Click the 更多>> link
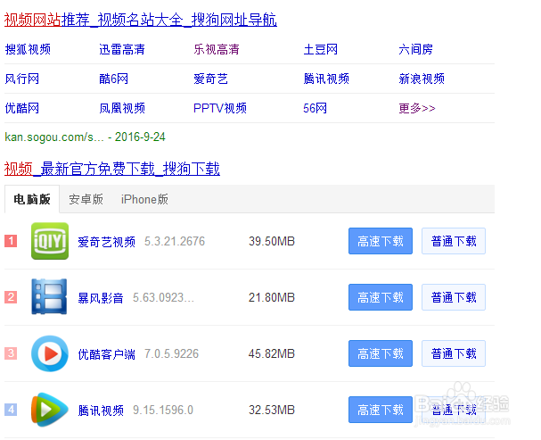Viewport: 541px width, 440px height. click(x=417, y=108)
